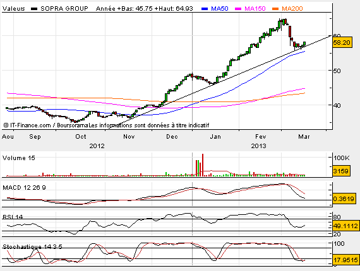Select the MA50 legend text

(220, 8)
